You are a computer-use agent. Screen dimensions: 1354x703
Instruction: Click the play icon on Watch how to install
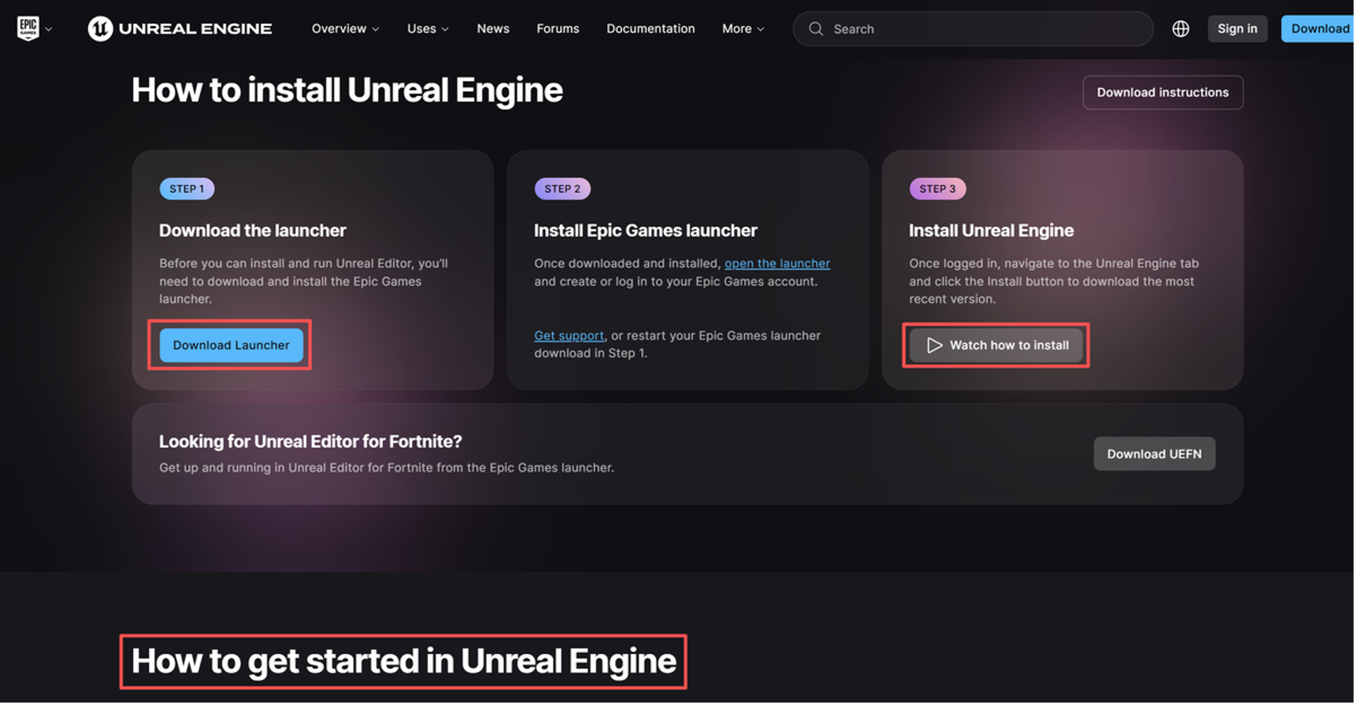934,345
